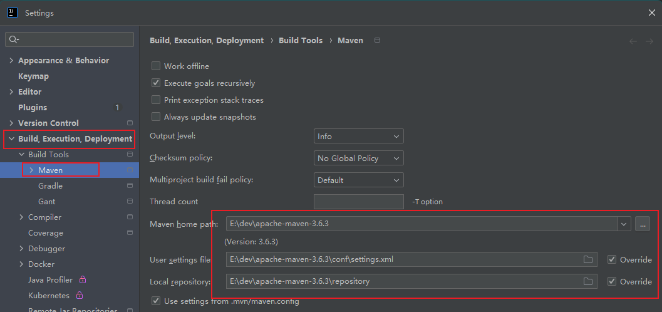The height and width of the screenshot is (312, 662).
Task: Click the forward navigation arrow
Action: (x=650, y=41)
